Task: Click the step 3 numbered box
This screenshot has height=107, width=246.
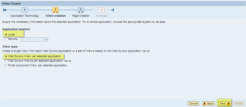Action: [80, 10]
